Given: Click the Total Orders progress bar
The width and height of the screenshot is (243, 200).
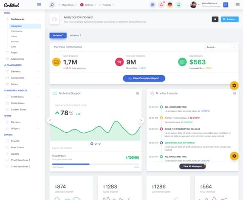Looking at the screenshot, I should point(96,164).
